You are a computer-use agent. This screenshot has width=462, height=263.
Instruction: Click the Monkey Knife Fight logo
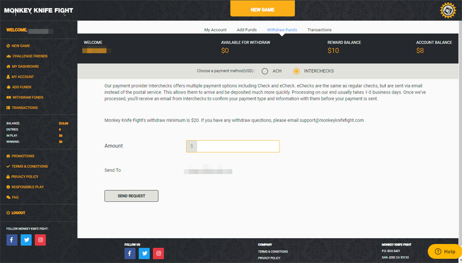click(x=39, y=10)
